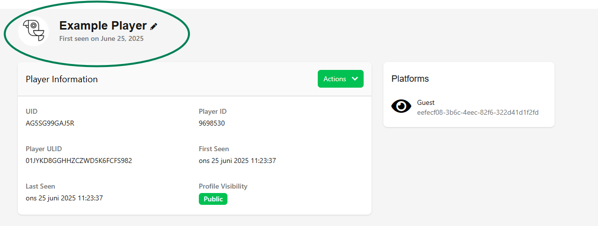Select the Example Player name heading
The image size is (598, 226).
click(103, 26)
